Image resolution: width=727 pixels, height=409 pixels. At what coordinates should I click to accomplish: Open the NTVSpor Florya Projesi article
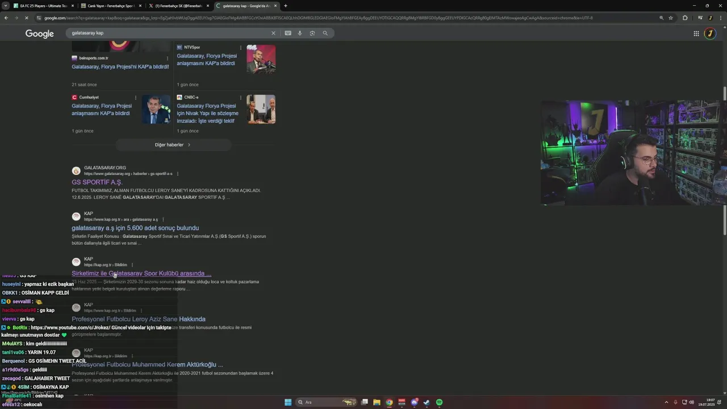tap(207, 60)
